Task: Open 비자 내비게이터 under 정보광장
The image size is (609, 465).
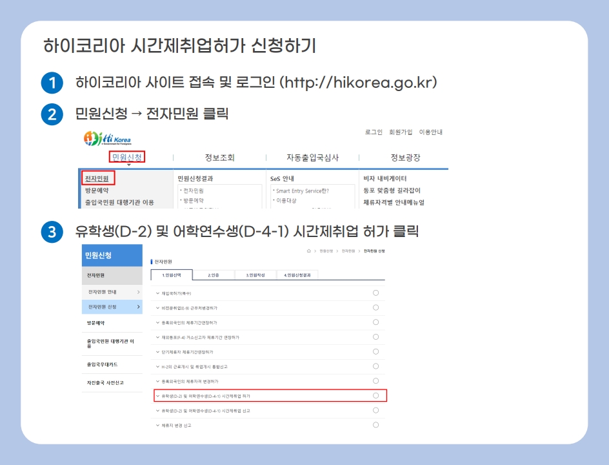Action: click(x=384, y=178)
